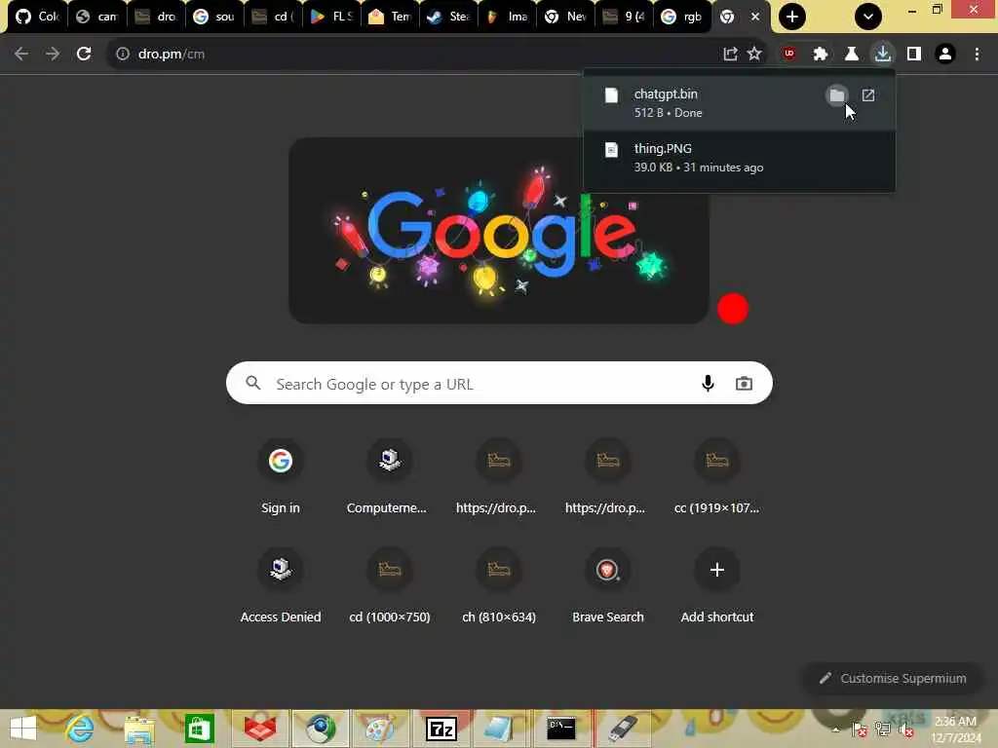Open the 7-Zip taskbar icon

(x=441, y=729)
